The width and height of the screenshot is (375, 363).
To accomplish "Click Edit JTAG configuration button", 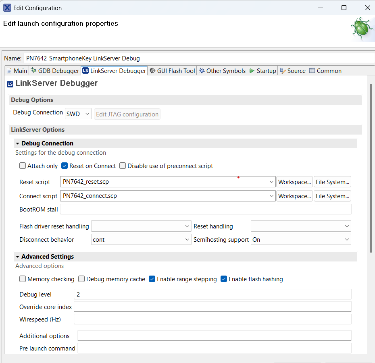I will click(x=127, y=114).
